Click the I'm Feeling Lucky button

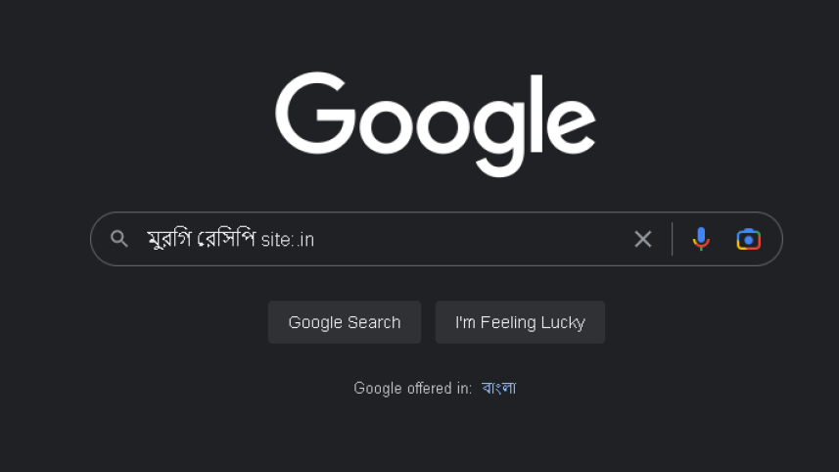(x=520, y=322)
